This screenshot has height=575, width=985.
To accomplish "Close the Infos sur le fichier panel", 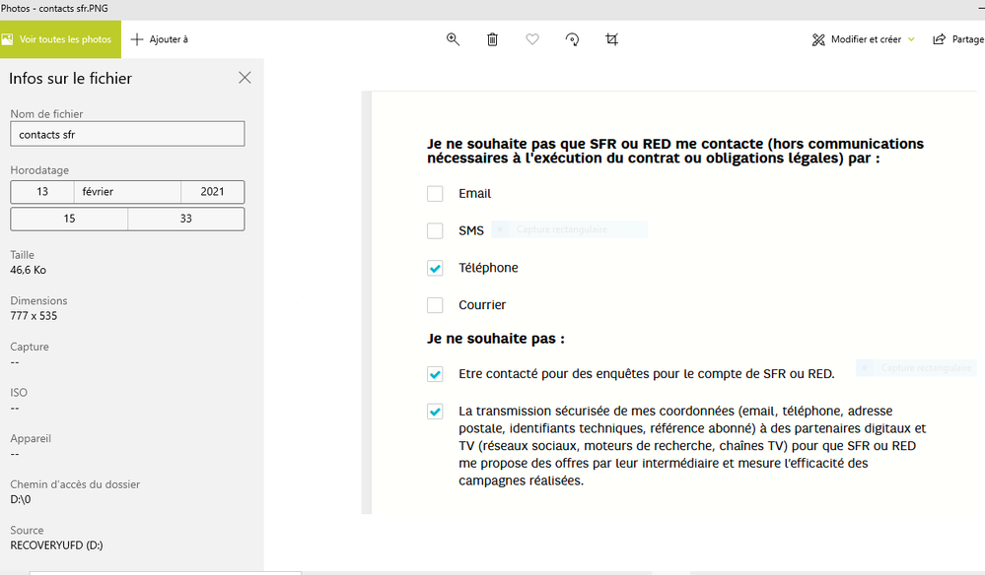I will click(x=245, y=78).
